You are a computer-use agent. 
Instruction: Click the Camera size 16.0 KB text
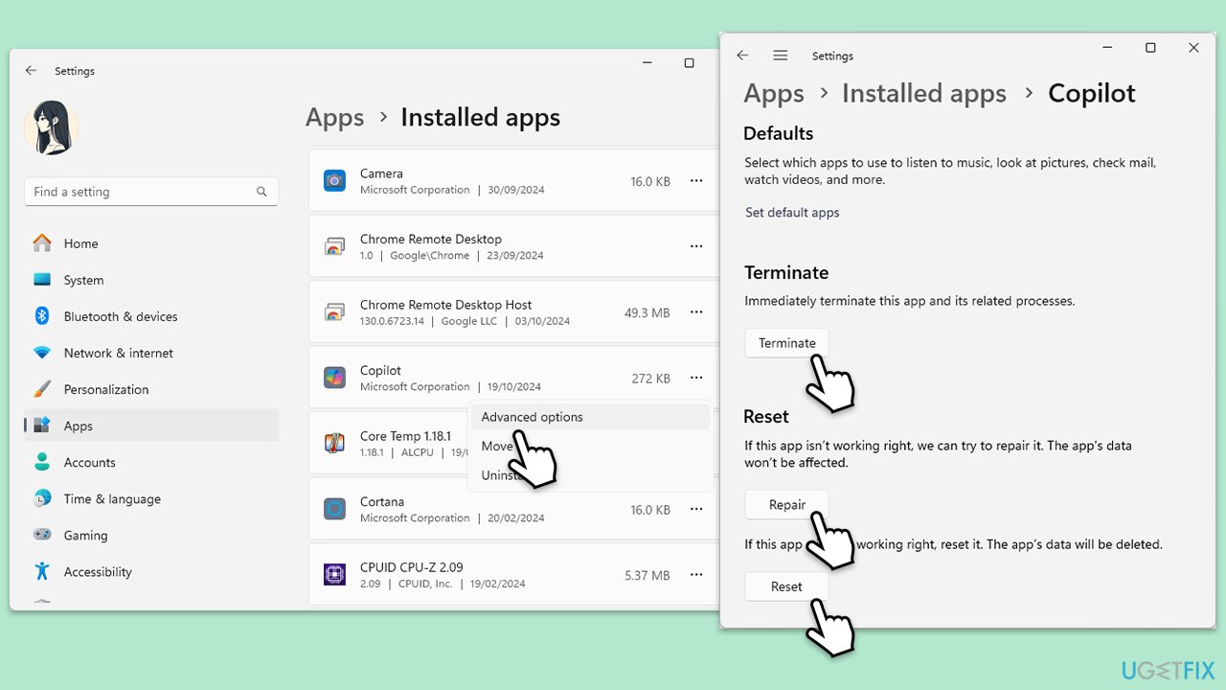click(650, 181)
